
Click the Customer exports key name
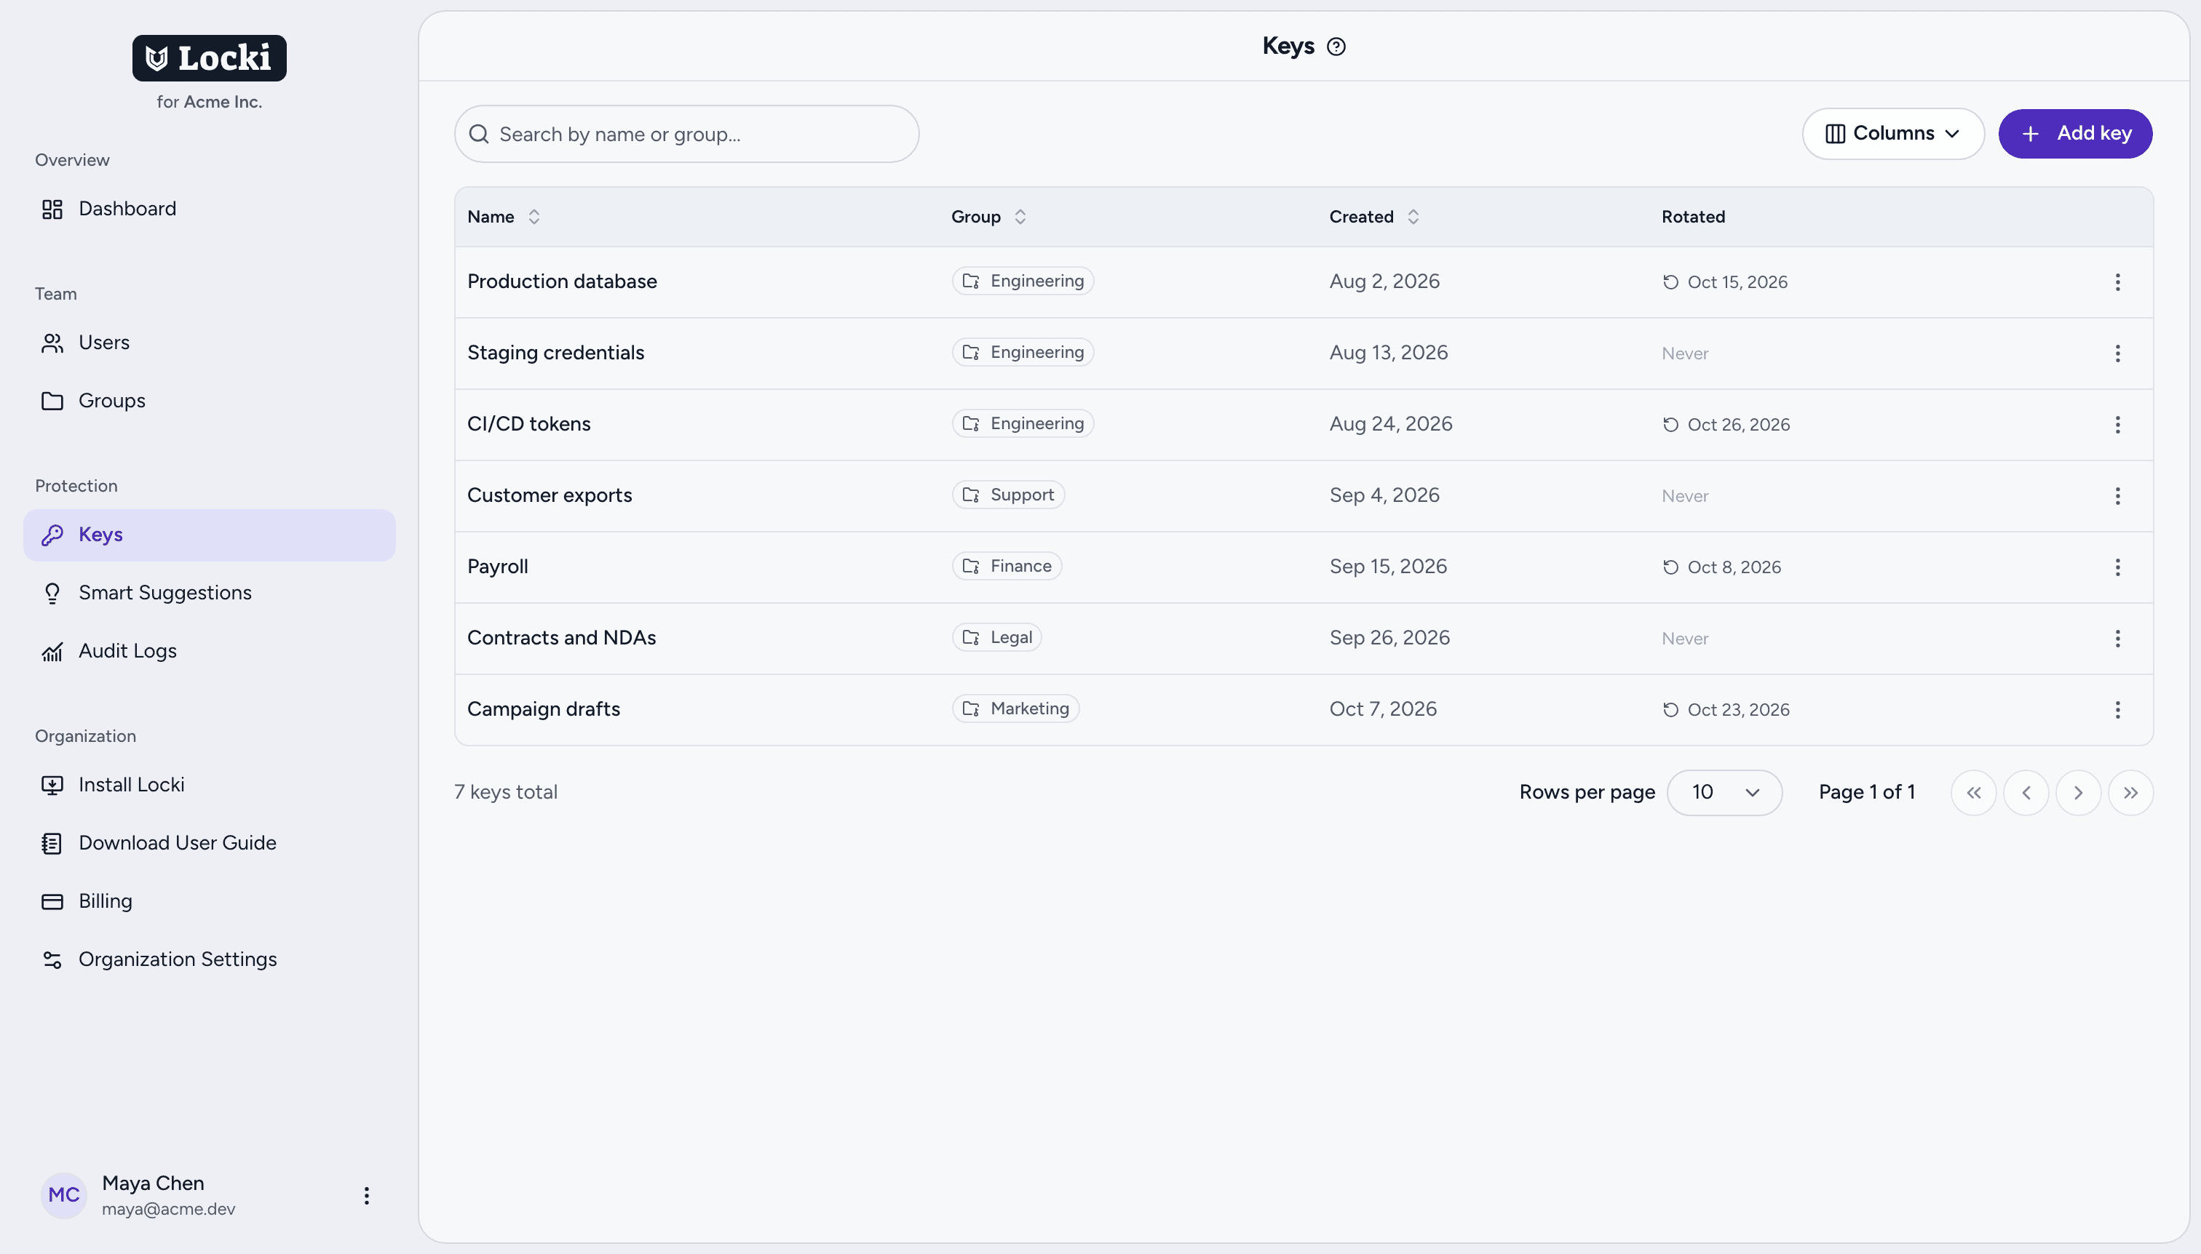point(550,495)
